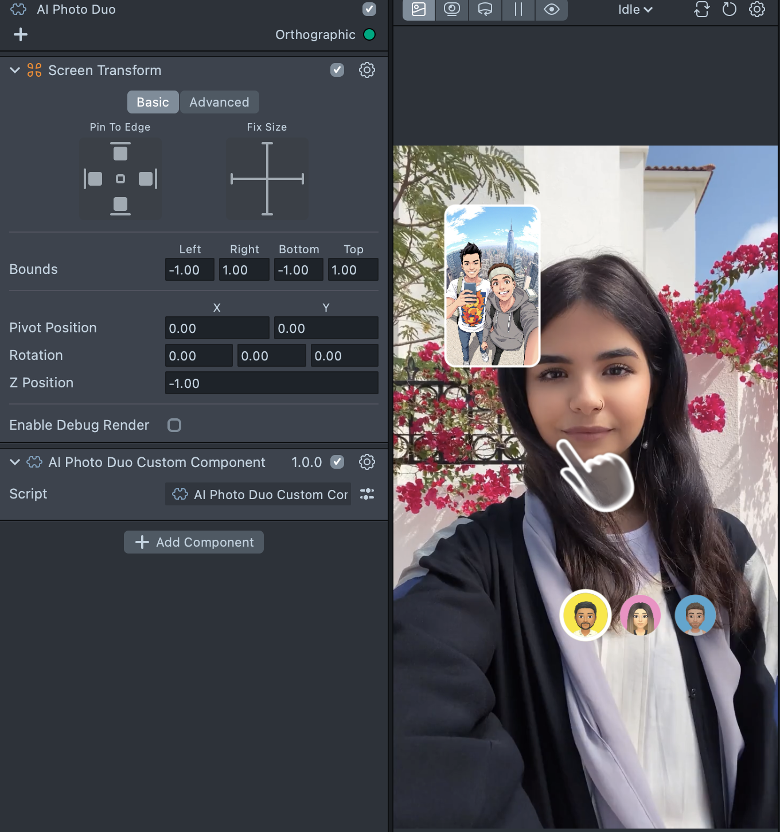Click the eye icon in preview toolbar
Image resolution: width=780 pixels, height=832 pixels.
552,9
